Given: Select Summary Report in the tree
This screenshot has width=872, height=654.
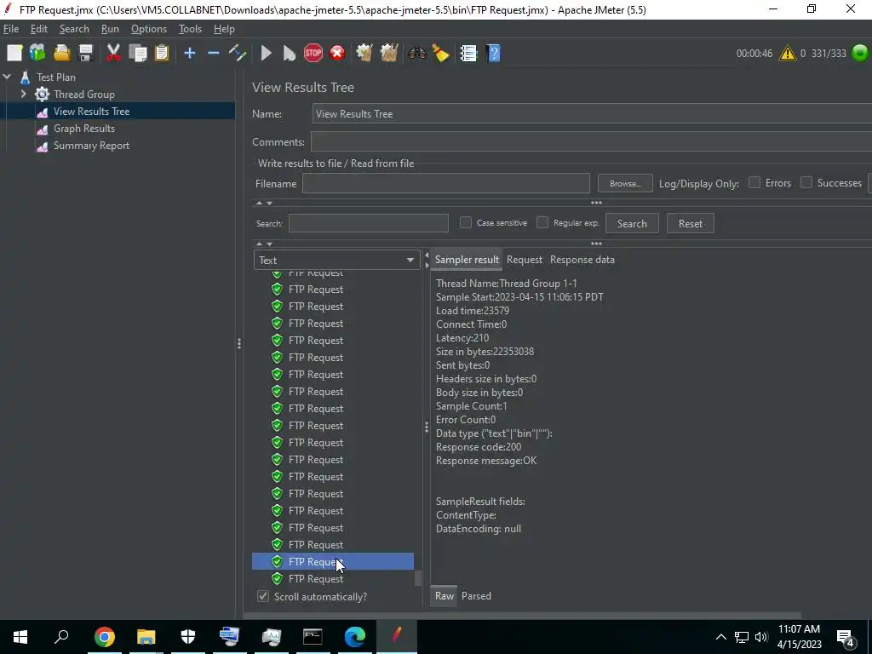Looking at the screenshot, I should tap(91, 146).
